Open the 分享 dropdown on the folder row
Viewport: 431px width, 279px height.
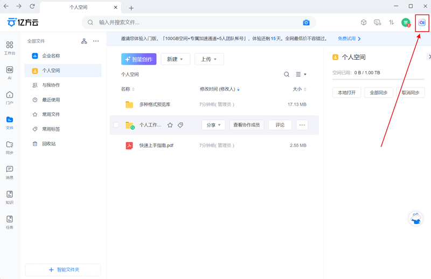click(213, 125)
